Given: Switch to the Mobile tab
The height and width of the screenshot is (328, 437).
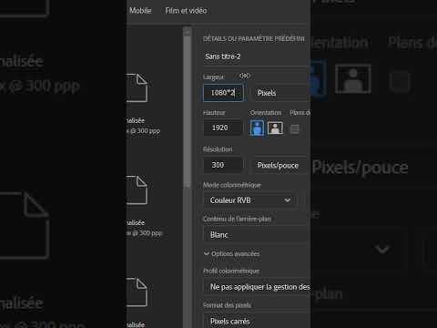Looking at the screenshot, I should (x=140, y=11).
